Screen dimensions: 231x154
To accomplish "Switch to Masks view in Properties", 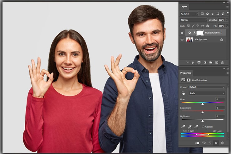I will [x=189, y=80].
